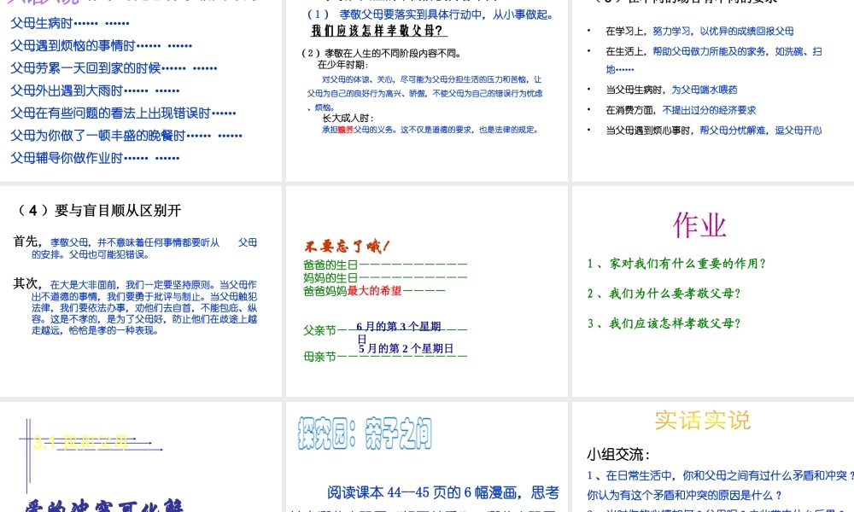Click the bullet 在学习上，努力学习
The width and height of the screenshot is (854, 512).
click(699, 31)
